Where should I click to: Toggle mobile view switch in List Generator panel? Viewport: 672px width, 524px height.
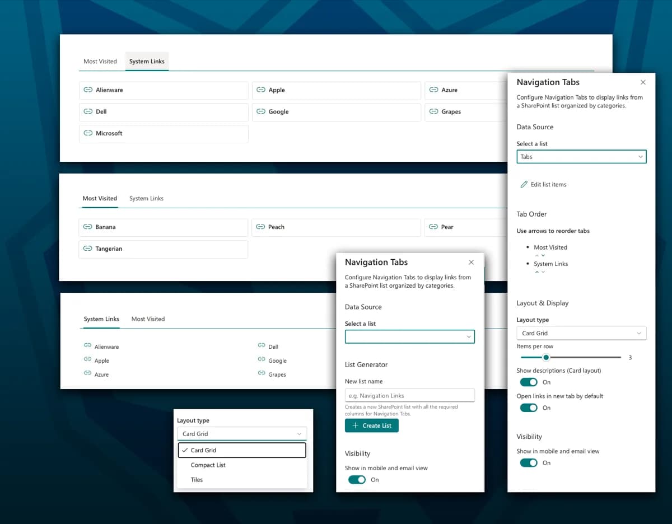tap(357, 480)
